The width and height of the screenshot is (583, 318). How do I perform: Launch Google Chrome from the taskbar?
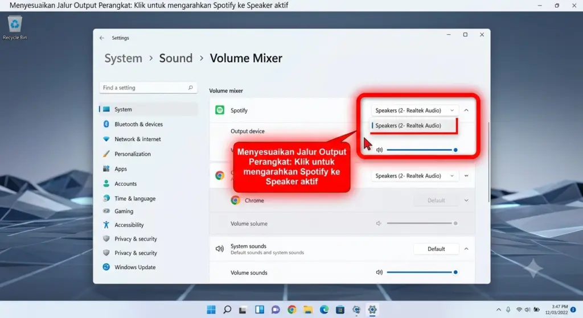pyautogui.click(x=292, y=309)
